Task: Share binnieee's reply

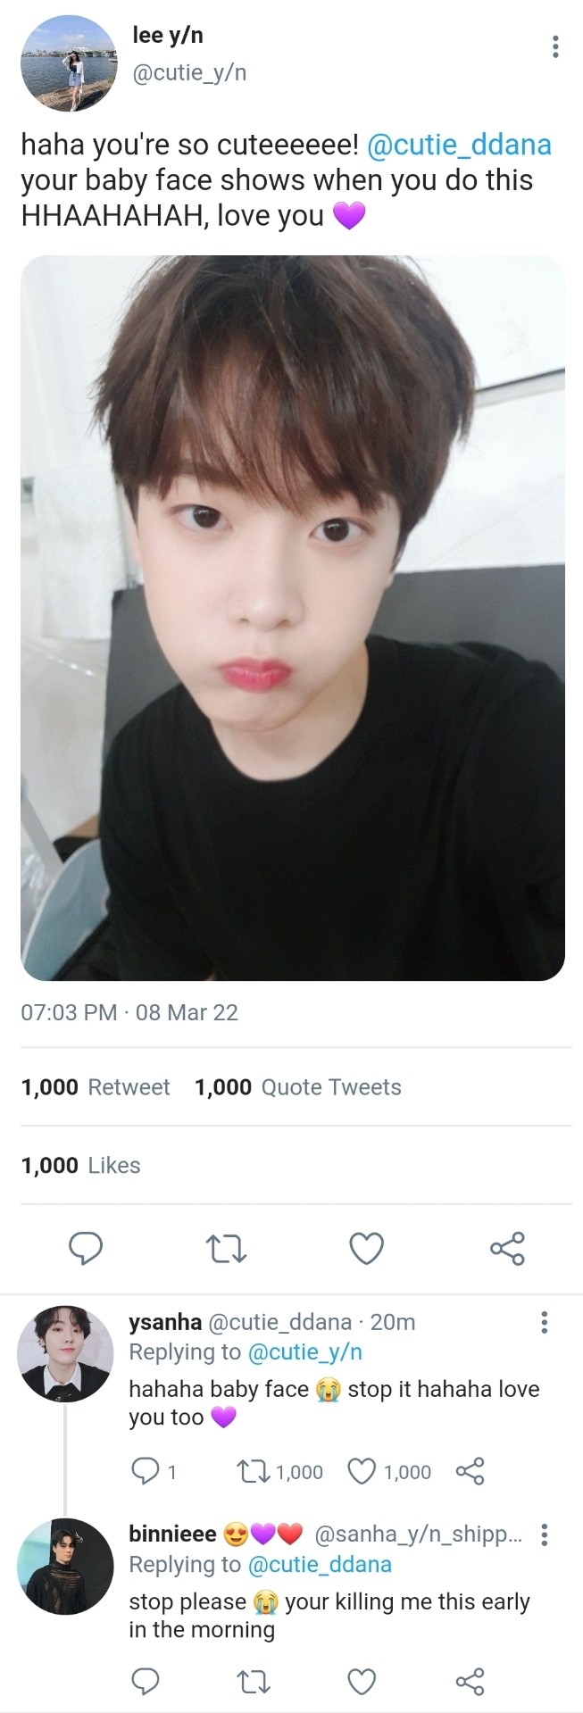Action: click(470, 1682)
